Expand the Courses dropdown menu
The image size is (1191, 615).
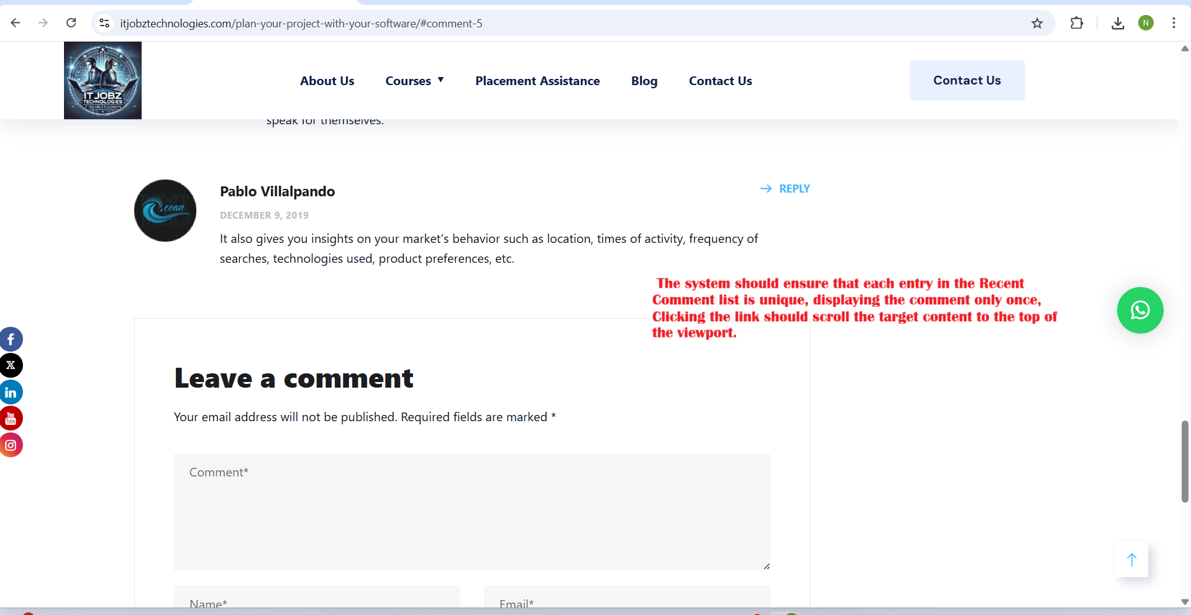414,81
